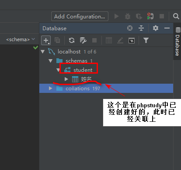This screenshot has height=170, width=181.
Task: Select the localhost data source row
Action: click(106, 52)
